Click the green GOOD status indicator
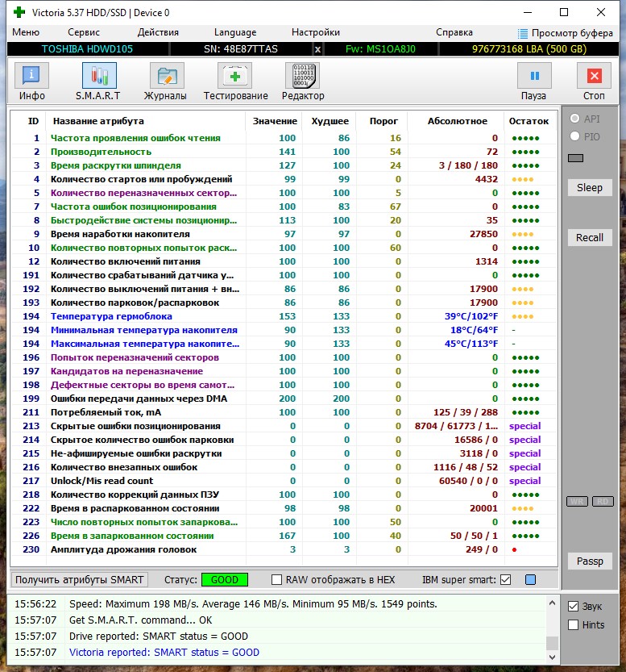 [x=225, y=580]
